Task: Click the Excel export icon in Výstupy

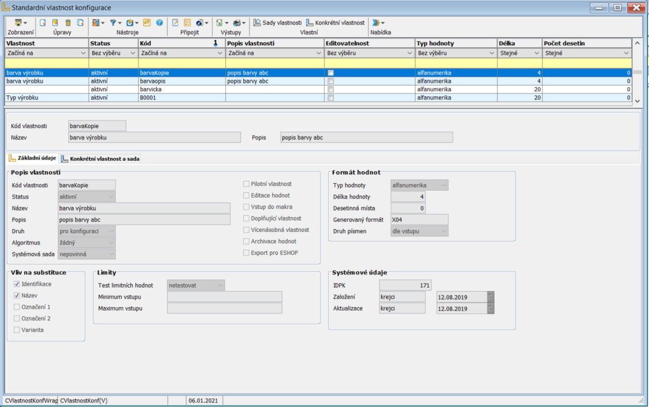Action: click(x=219, y=23)
